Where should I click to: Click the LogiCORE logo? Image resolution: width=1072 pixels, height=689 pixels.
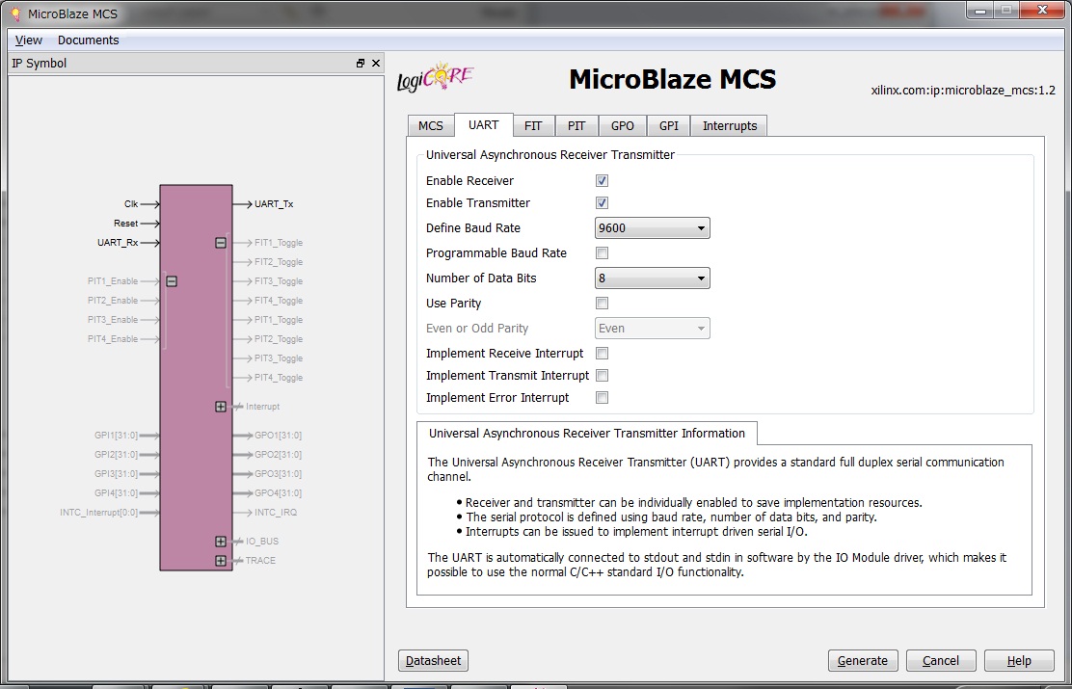coord(436,78)
